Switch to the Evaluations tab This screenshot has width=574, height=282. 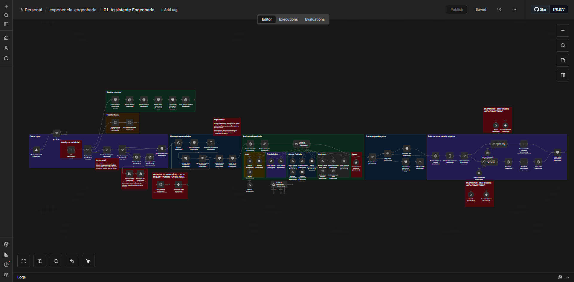(x=315, y=19)
